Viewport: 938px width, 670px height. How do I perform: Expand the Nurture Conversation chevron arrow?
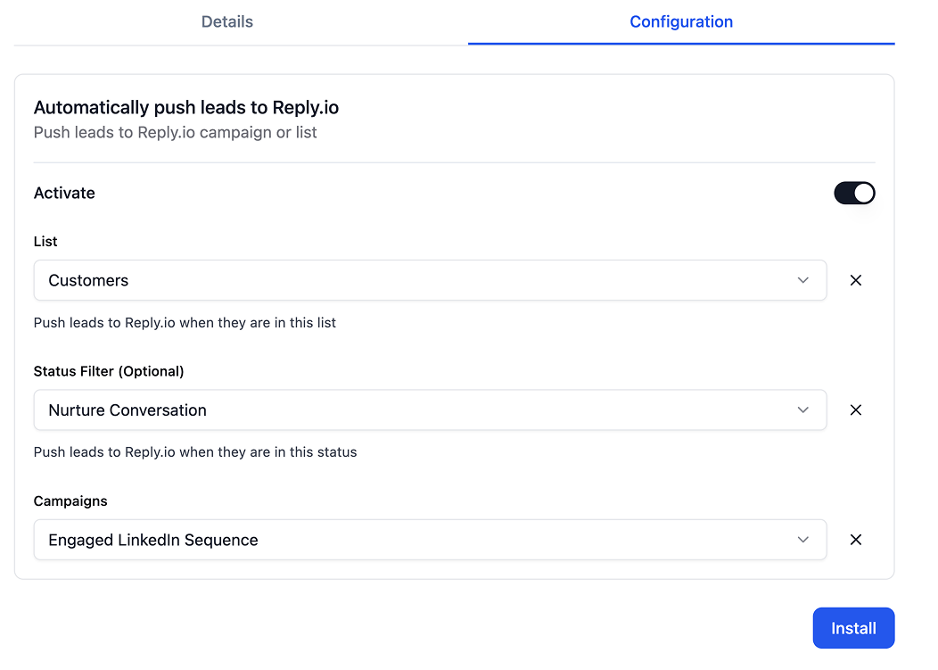coord(802,410)
